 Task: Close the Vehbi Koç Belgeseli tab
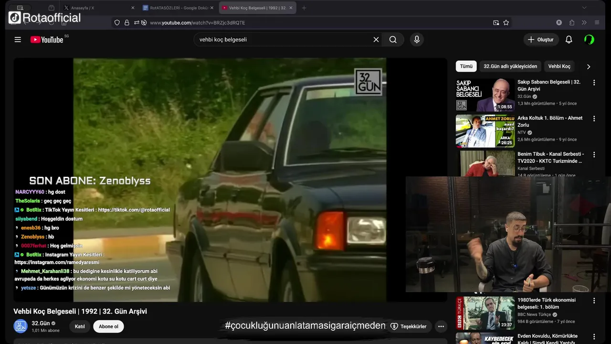(x=290, y=8)
